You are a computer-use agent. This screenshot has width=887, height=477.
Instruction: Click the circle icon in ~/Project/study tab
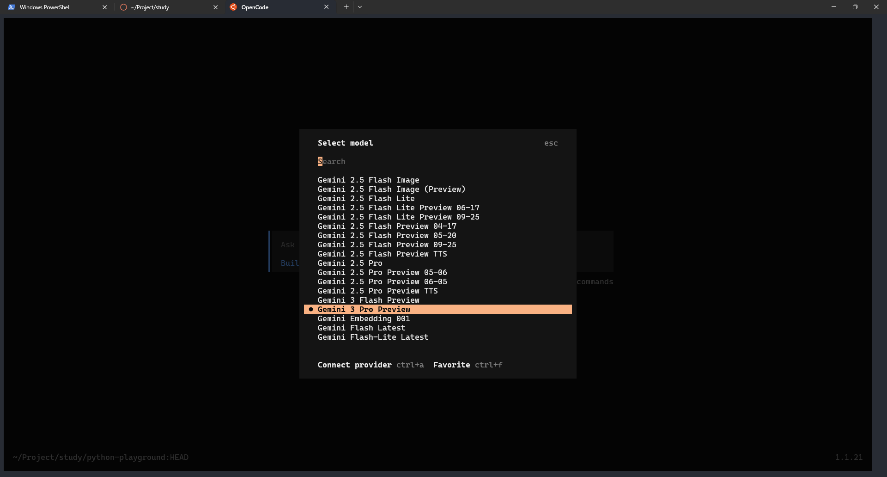pyautogui.click(x=123, y=7)
